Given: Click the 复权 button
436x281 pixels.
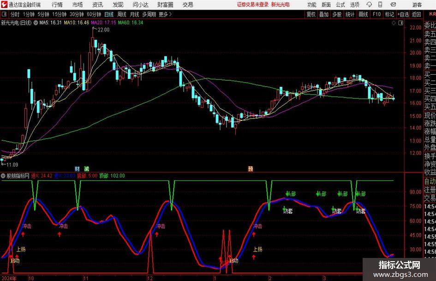Looking at the screenshot, I should [311, 14].
